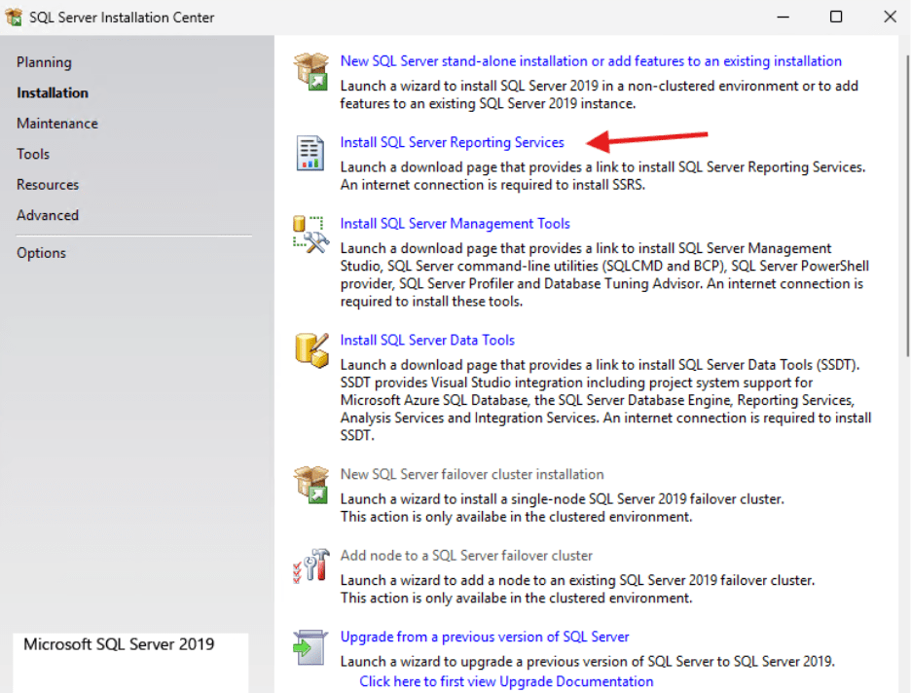The width and height of the screenshot is (911, 693).
Task: Open the Planning section
Action: point(44,62)
